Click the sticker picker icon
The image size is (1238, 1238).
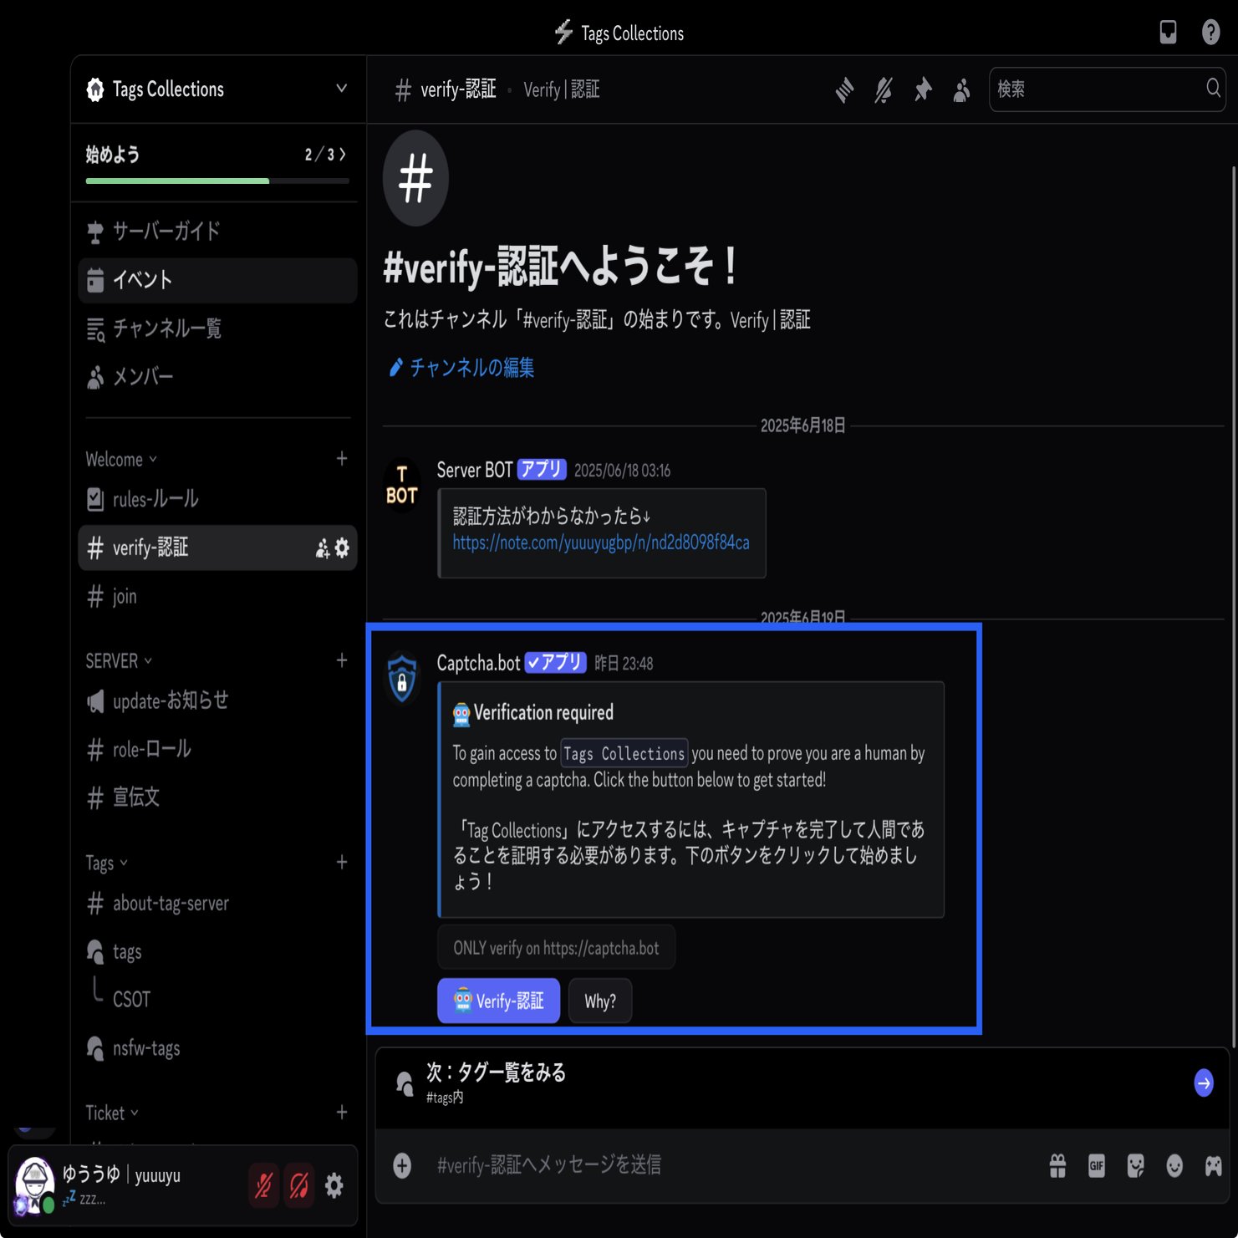[x=1134, y=1165]
